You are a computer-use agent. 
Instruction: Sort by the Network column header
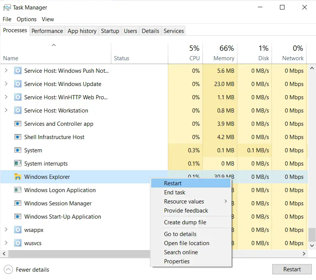(x=289, y=53)
